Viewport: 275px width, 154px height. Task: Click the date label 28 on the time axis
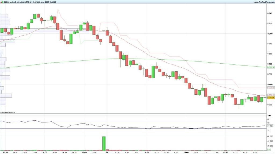point(107,152)
